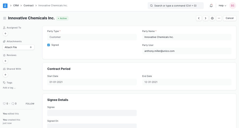Add an assignee under Assigned To
This screenshot has width=239, height=128.
pyautogui.click(x=5, y=34)
